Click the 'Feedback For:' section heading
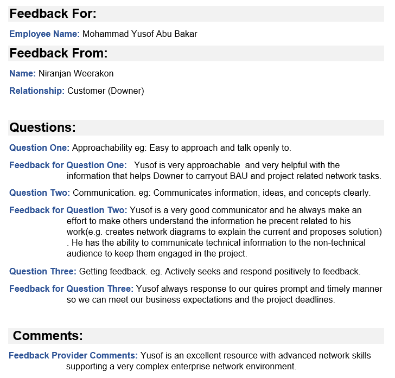Screen dimensions: 395x378 [53, 14]
